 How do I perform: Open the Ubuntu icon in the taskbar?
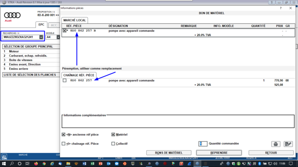[125, 164]
